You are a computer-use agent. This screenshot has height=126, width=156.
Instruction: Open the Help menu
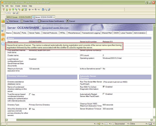click(x=30, y=6)
